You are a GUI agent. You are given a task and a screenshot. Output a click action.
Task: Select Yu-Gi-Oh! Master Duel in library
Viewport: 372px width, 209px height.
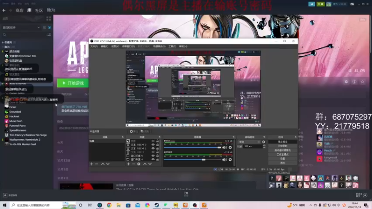[x=22, y=144]
